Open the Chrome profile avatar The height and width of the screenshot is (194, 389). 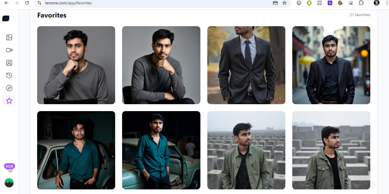[x=377, y=3]
